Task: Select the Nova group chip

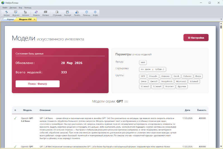Action: 198,76
